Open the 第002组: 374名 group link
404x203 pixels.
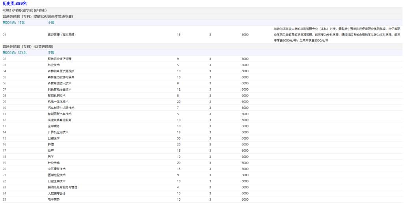coord(15,52)
